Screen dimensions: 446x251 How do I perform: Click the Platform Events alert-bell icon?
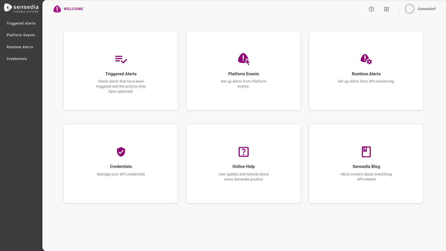(243, 59)
